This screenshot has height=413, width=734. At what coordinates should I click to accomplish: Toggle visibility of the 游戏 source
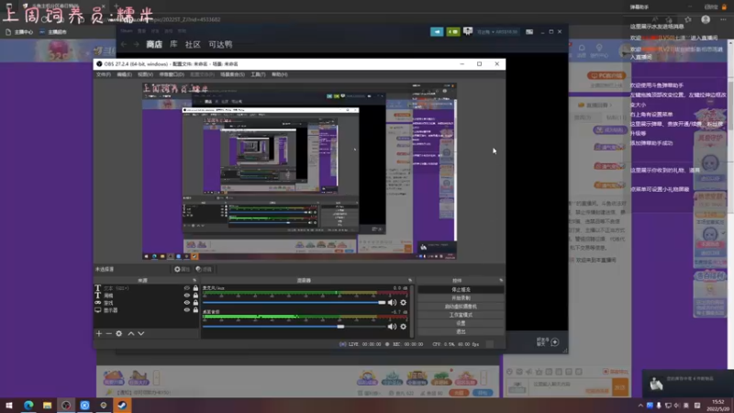pos(187,303)
